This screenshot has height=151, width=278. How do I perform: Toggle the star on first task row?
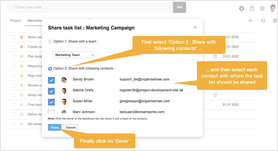(22, 37)
